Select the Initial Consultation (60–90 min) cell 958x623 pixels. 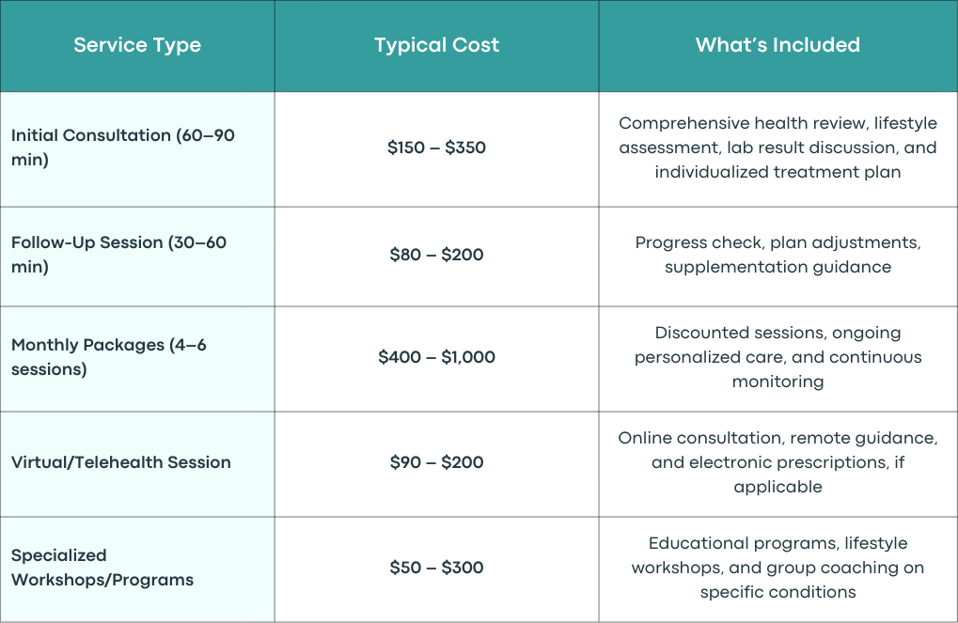pos(137,149)
